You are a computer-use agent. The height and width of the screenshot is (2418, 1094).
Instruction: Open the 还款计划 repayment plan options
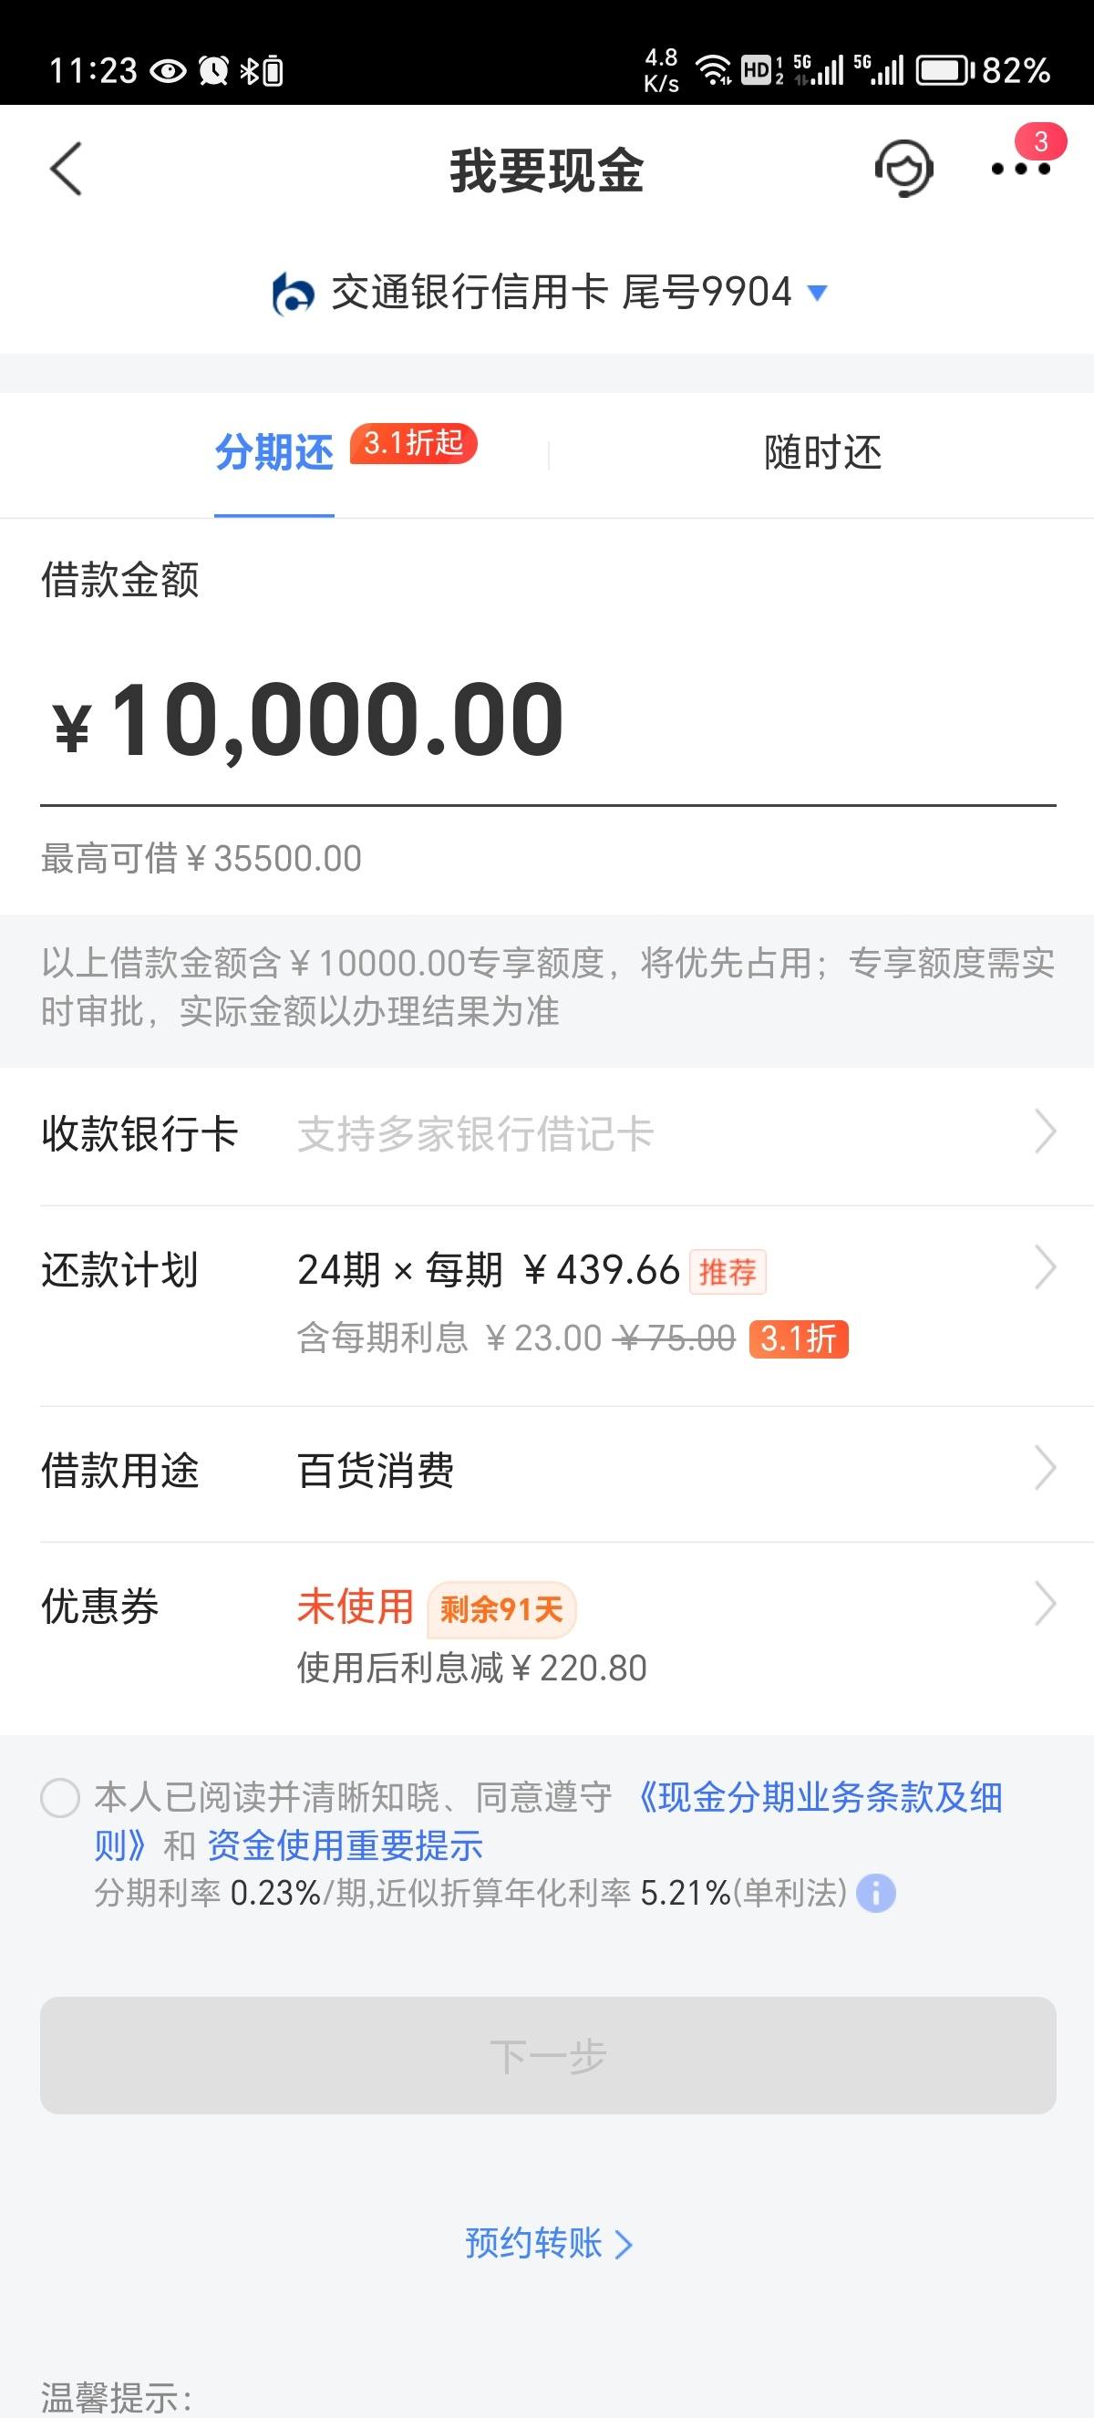(x=547, y=1306)
